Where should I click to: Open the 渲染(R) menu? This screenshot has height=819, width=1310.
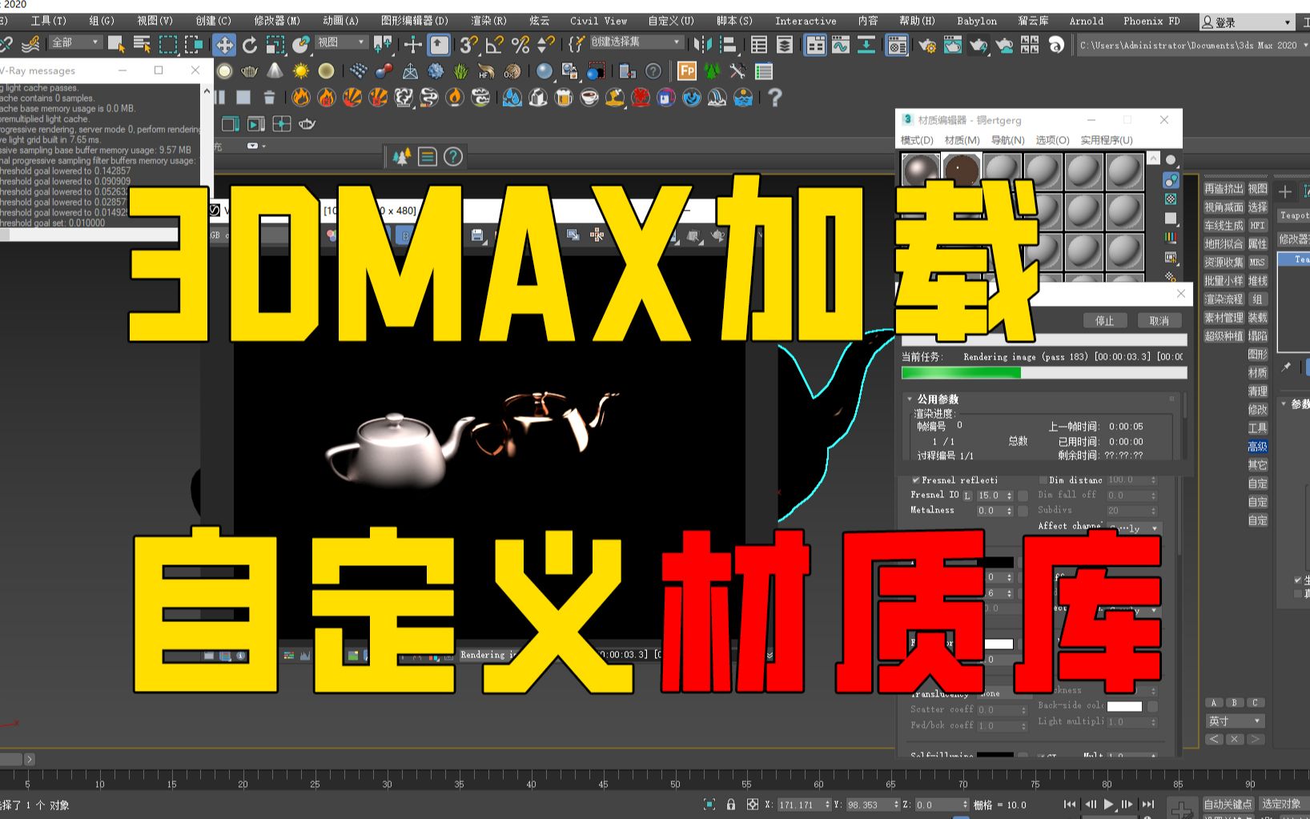point(488,21)
